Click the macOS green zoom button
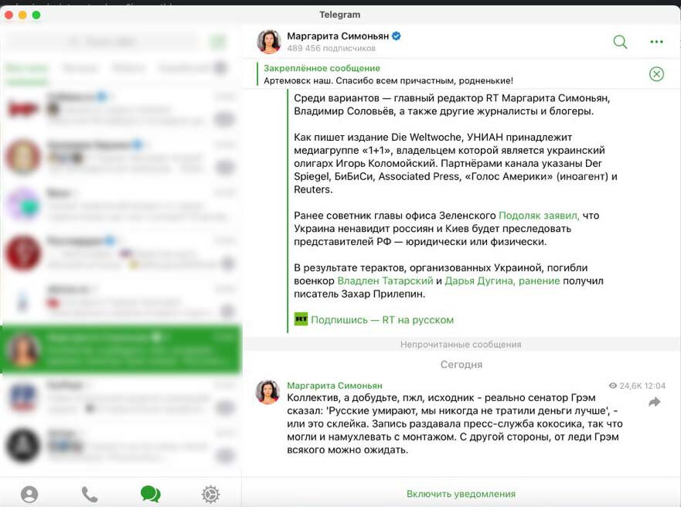This screenshot has height=507, width=681. (x=36, y=15)
